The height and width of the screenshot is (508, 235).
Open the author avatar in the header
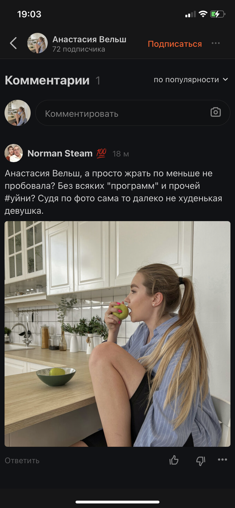(x=37, y=43)
